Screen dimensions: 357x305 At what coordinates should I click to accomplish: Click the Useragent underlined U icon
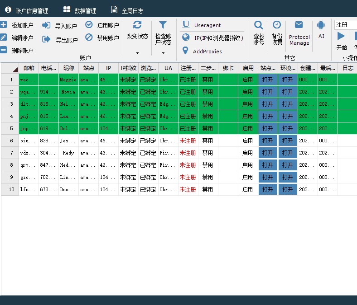pos(186,24)
